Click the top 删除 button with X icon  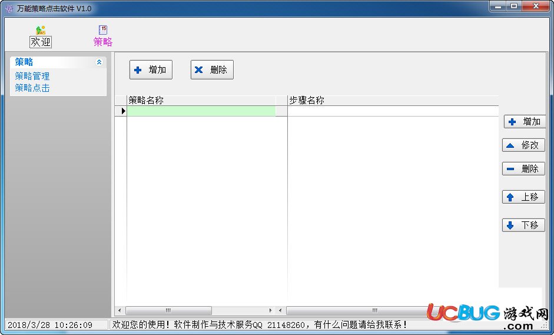point(212,69)
